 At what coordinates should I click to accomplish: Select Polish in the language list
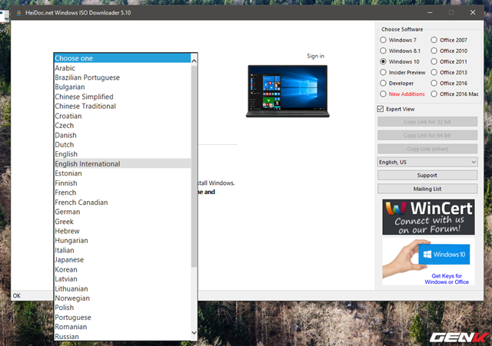click(122, 308)
